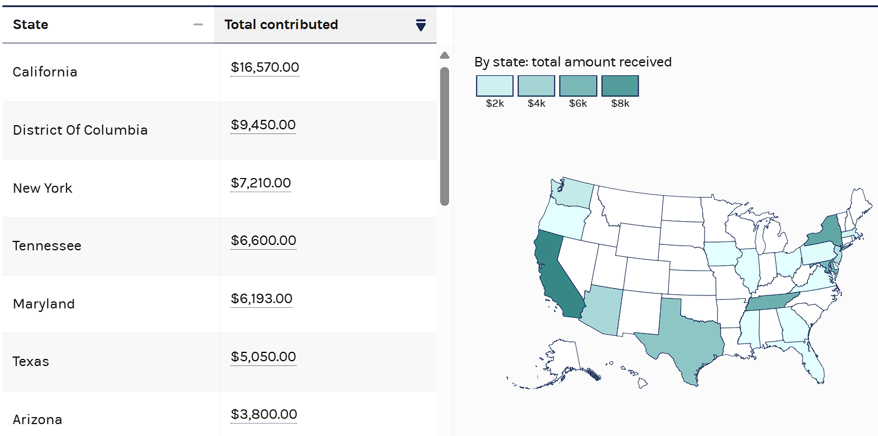Toggle Total contributed descending sort arrow
This screenshot has height=436, width=878.
pos(421,25)
